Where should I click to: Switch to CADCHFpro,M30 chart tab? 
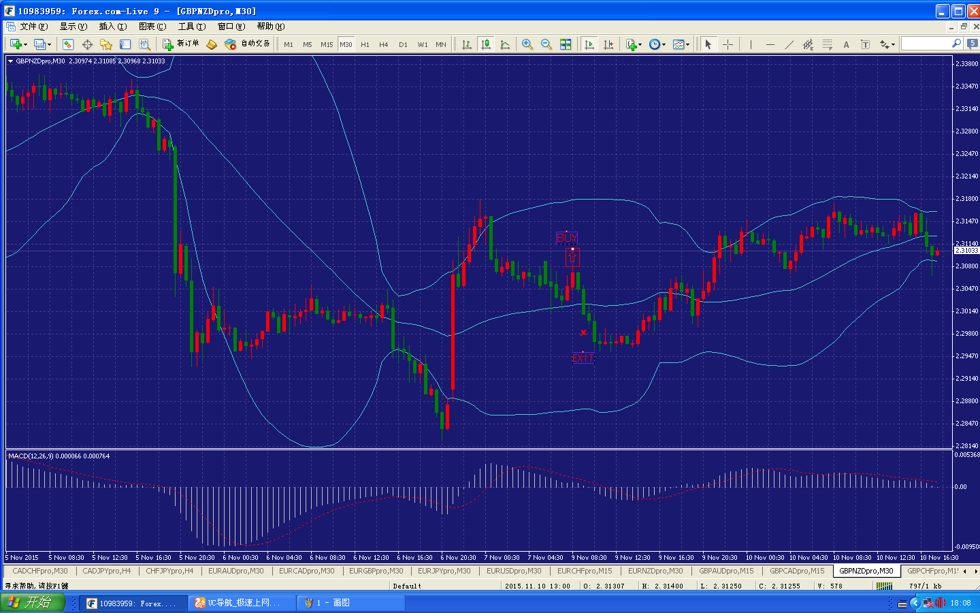(40, 571)
